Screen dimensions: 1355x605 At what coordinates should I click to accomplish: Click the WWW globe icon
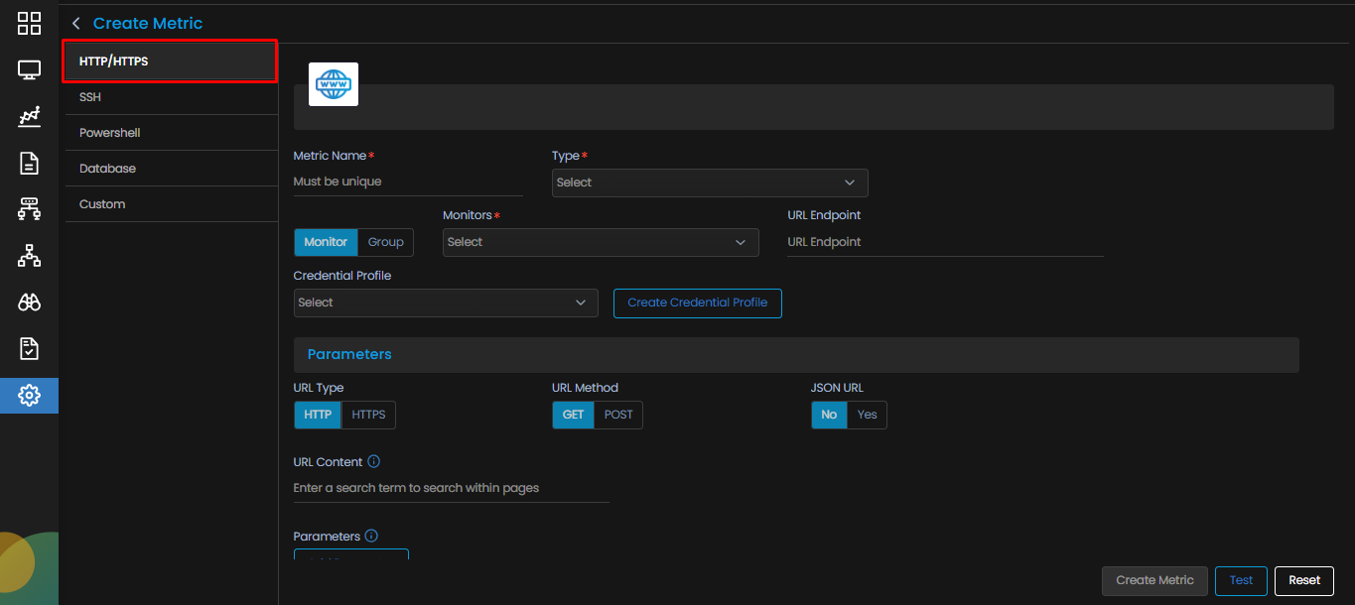point(334,84)
